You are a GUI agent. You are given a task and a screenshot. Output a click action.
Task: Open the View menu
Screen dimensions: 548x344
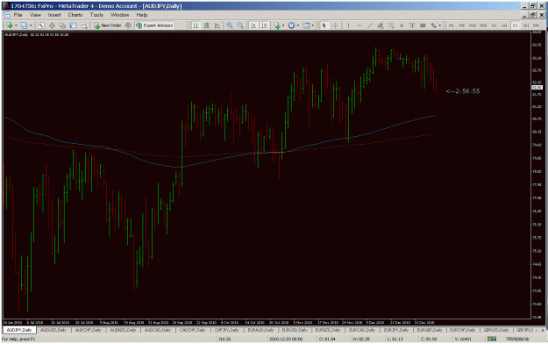[x=35, y=15]
